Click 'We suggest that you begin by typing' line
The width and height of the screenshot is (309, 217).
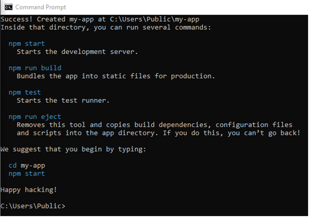click(x=73, y=149)
